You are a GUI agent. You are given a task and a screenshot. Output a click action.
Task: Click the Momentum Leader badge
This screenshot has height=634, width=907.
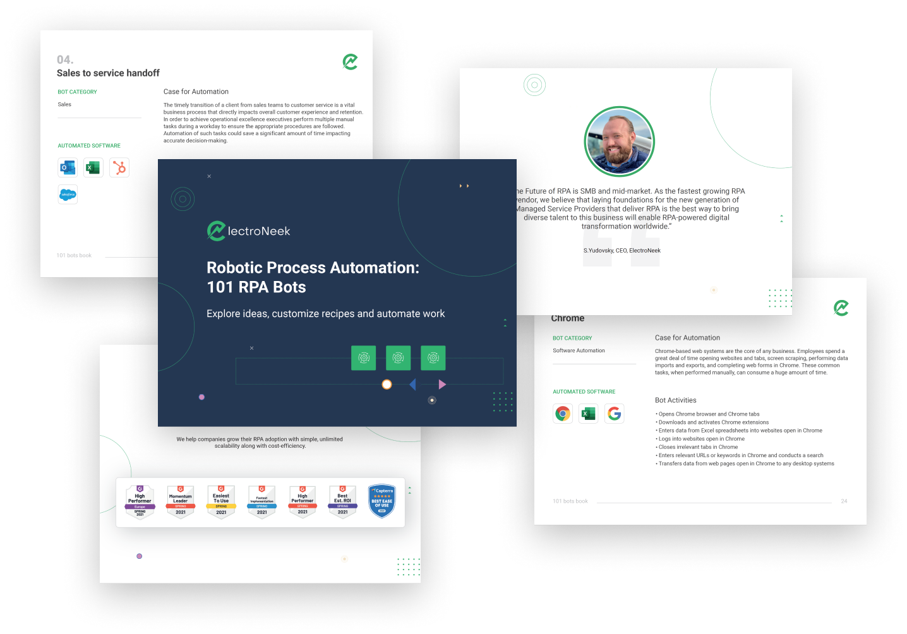[x=181, y=502]
